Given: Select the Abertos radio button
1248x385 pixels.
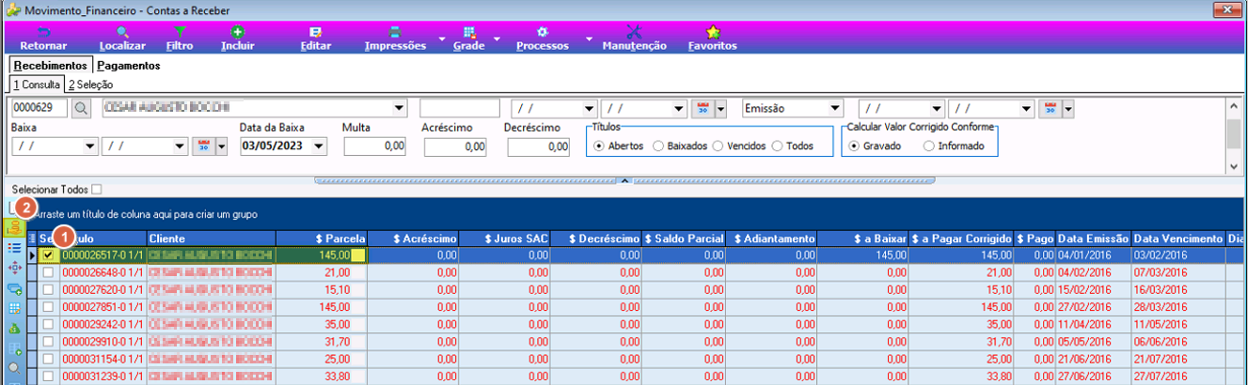Looking at the screenshot, I should click(x=598, y=146).
